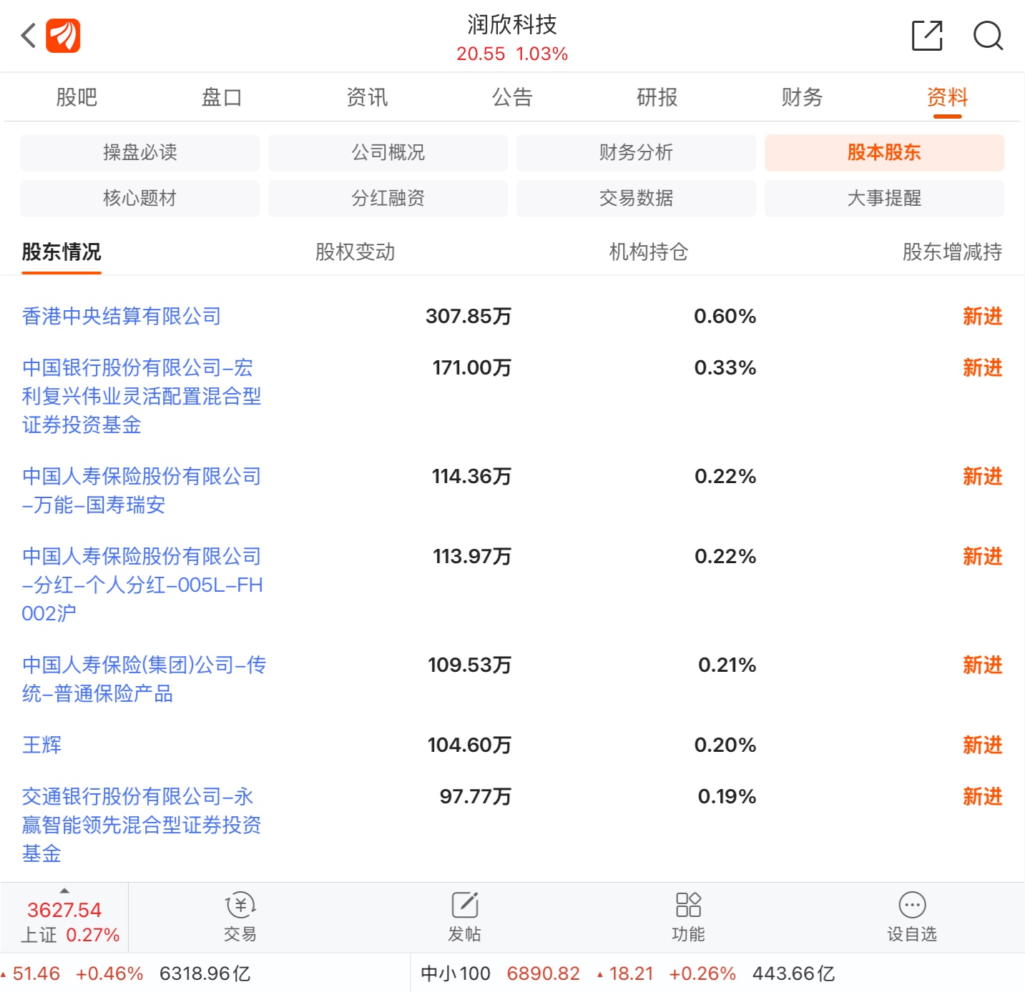
Task: Open 中国人寿保险(集团) 传统 product link
Action: pos(144,679)
